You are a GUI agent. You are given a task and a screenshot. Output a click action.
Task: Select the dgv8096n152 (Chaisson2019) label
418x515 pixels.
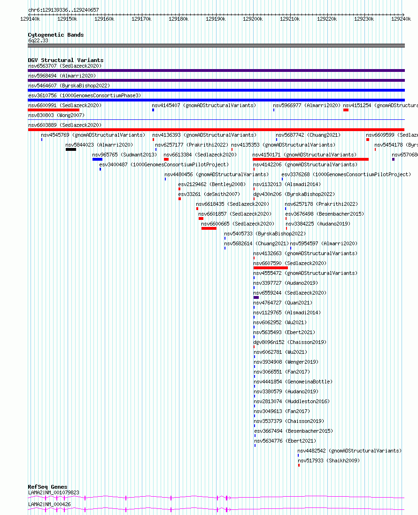290,342
